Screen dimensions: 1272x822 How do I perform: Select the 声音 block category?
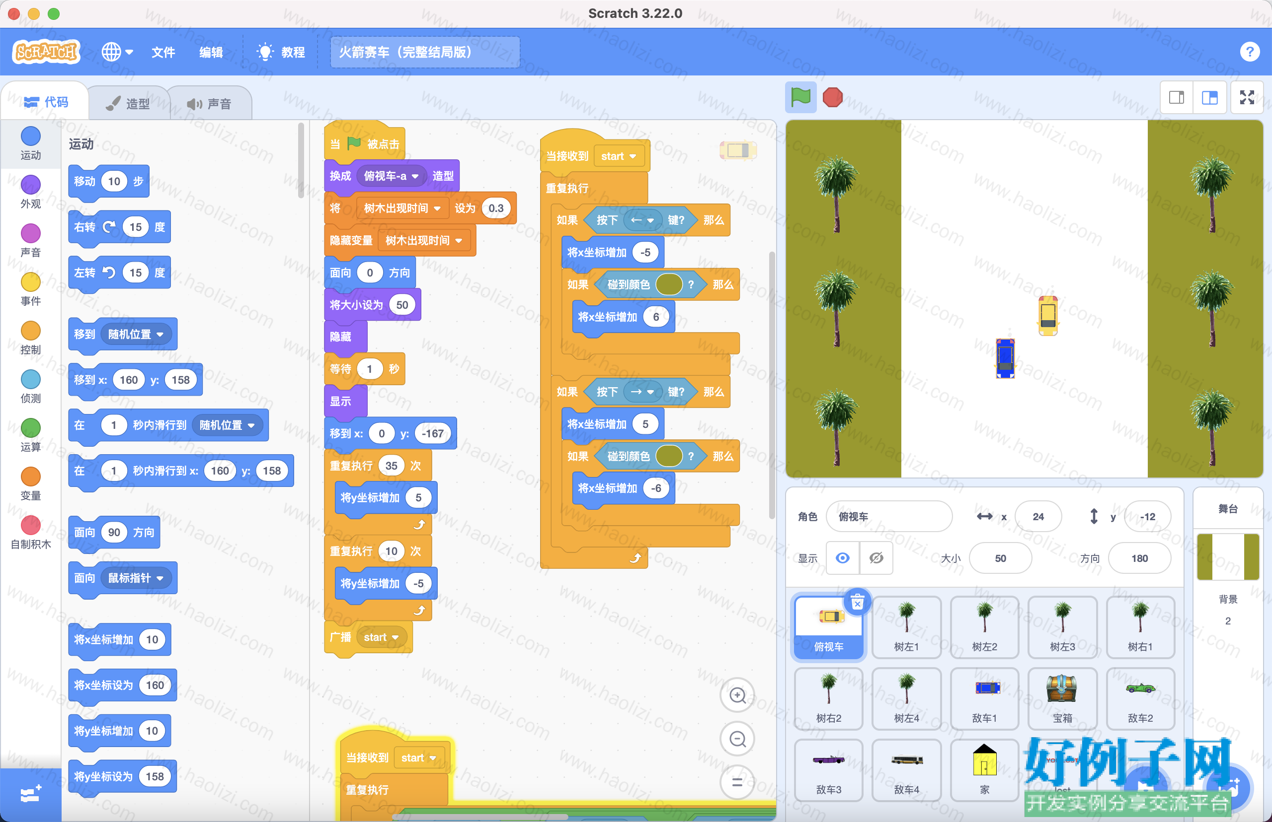coord(30,240)
